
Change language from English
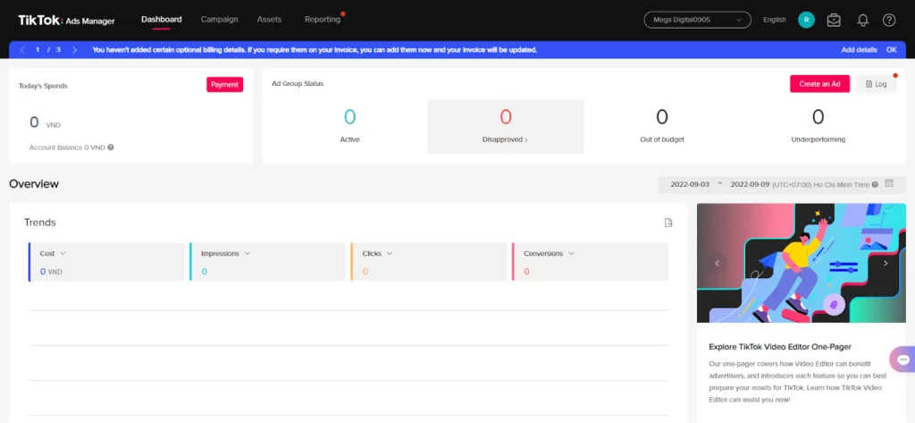(775, 20)
